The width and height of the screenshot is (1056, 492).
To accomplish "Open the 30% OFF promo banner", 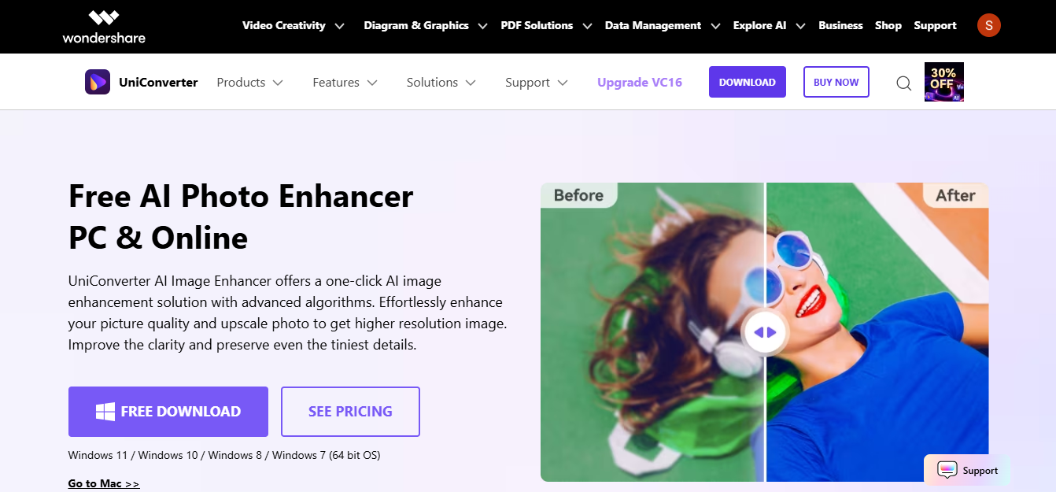I will pos(944,82).
